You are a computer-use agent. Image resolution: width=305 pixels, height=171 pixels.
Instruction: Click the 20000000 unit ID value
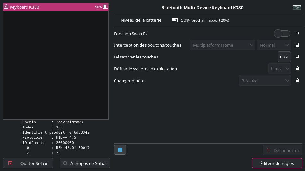[x=65, y=143]
